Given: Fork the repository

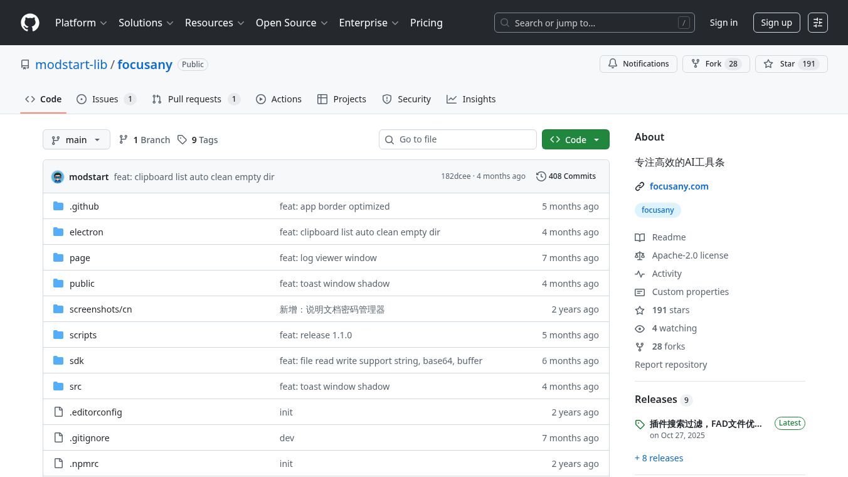Looking at the screenshot, I should tap(706, 64).
